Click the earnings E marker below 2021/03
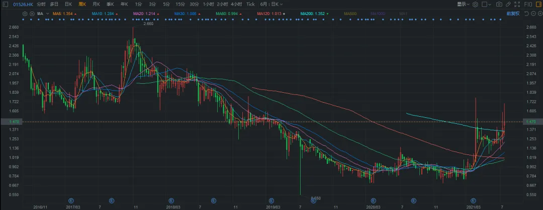Viewport: 543px width, 210px height. tap(473, 200)
